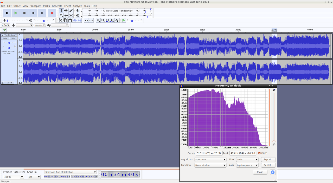Image resolution: width=333 pixels, height=183 pixels.
Task: Solo The Mothers track
Action: pos(13,38)
